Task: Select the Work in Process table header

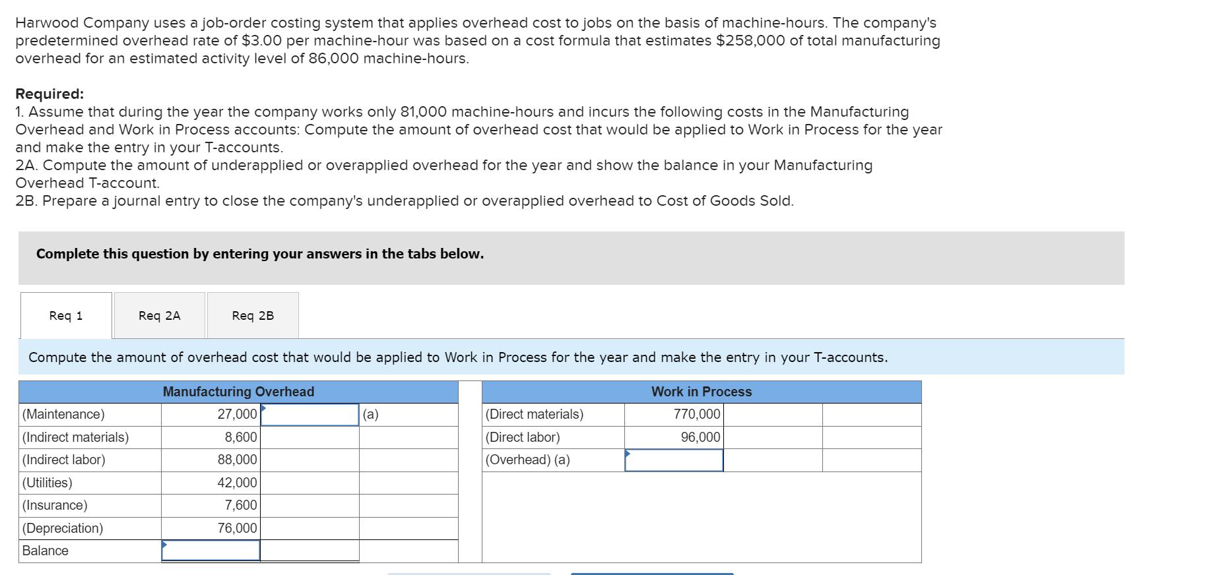Action: pos(702,392)
